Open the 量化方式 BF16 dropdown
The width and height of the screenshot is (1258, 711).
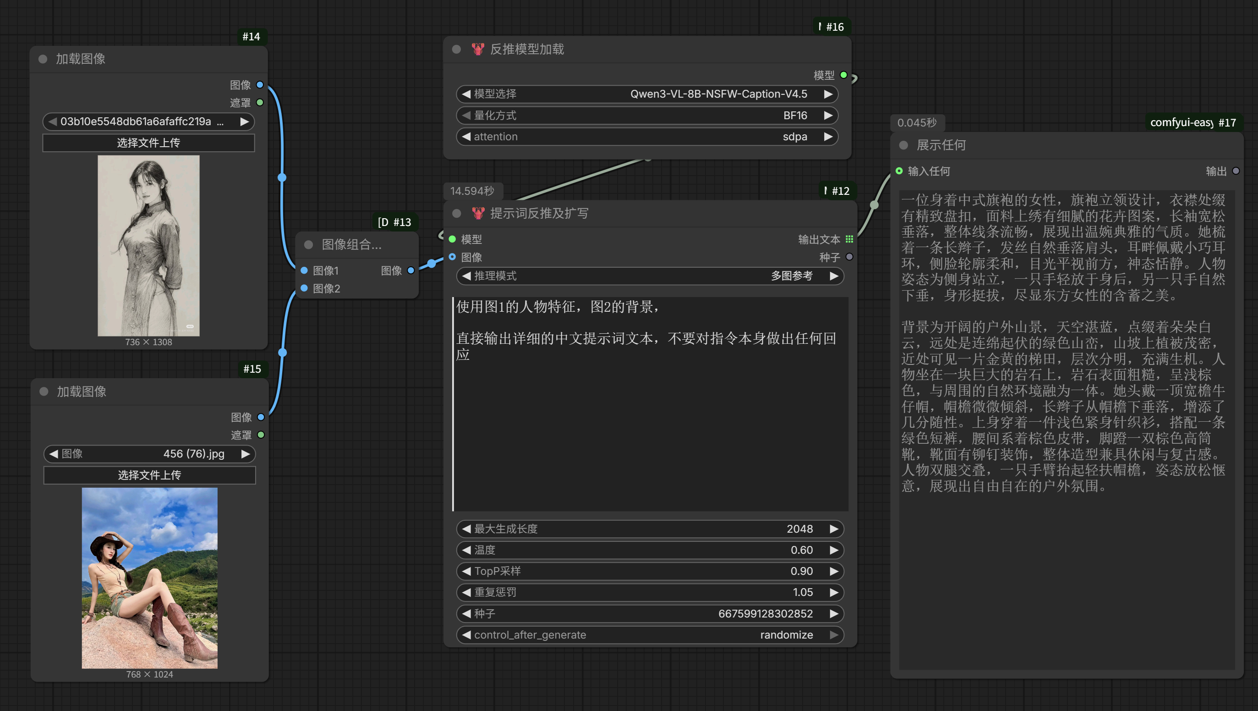click(x=647, y=116)
